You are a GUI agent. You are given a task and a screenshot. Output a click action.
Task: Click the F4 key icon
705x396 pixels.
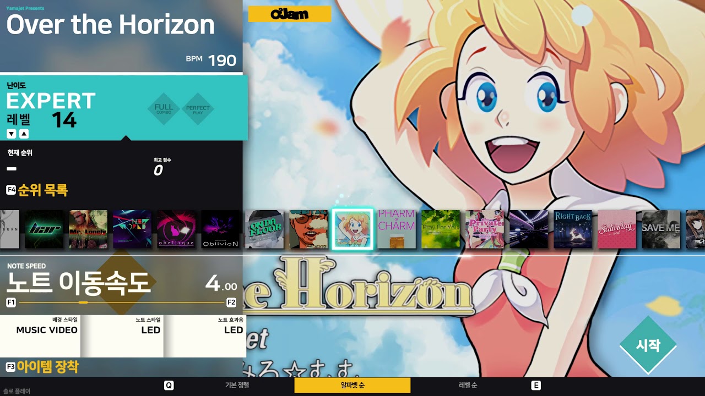[x=11, y=190]
